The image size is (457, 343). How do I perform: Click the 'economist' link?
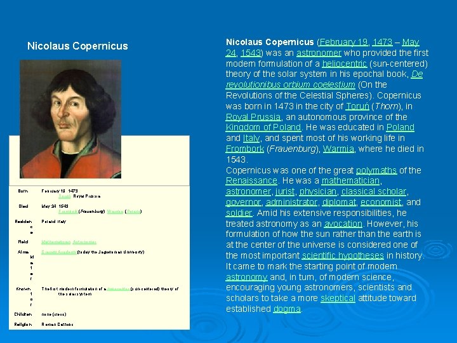pos(381,202)
